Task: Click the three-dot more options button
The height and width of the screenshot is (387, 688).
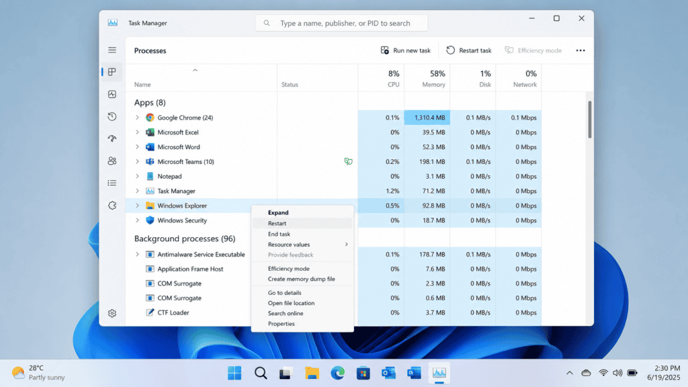Action: coord(580,50)
